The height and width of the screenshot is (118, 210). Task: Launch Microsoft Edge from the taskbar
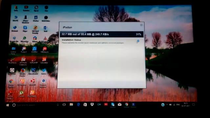[x=78, y=105]
